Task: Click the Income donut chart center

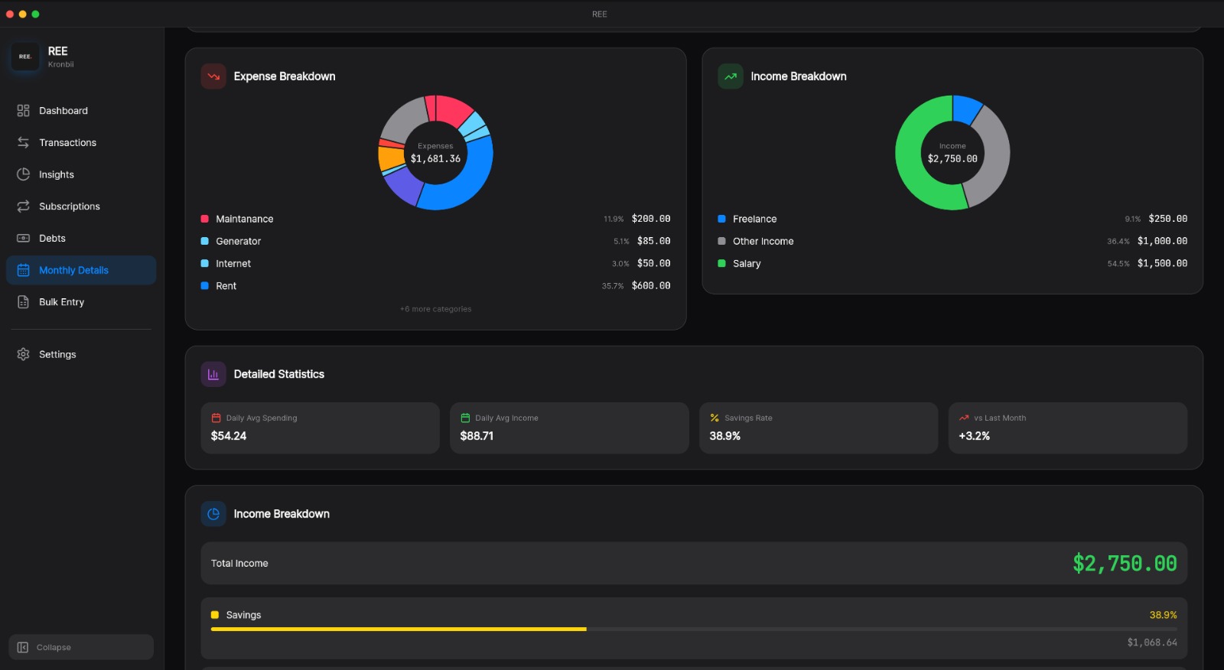Action: pos(952,153)
